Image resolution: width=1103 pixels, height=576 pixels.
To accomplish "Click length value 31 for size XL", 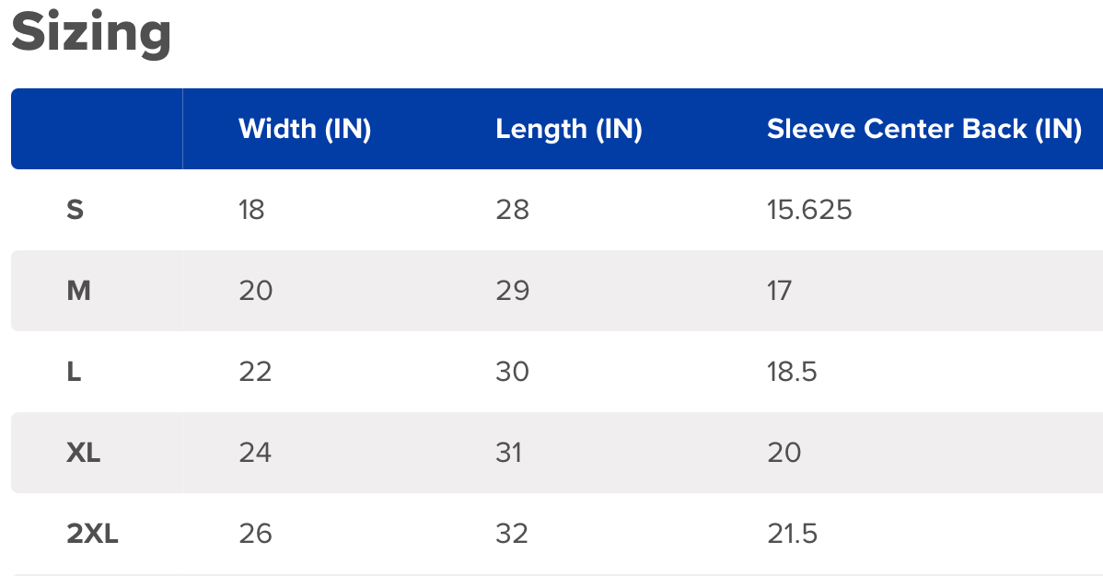I will pos(508,453).
